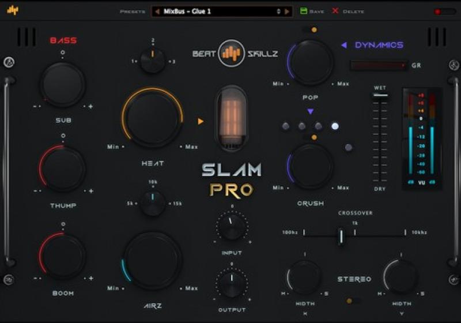Image resolution: width=461 pixels, height=323 pixels.
Task: Toggle the Pop on/off switch above knob
Action: point(310,29)
